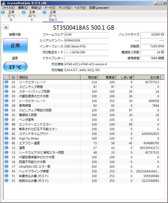Viewport: 168px width, 203px height.
Task: Select the リードエラーレート row name
Action: (32, 82)
